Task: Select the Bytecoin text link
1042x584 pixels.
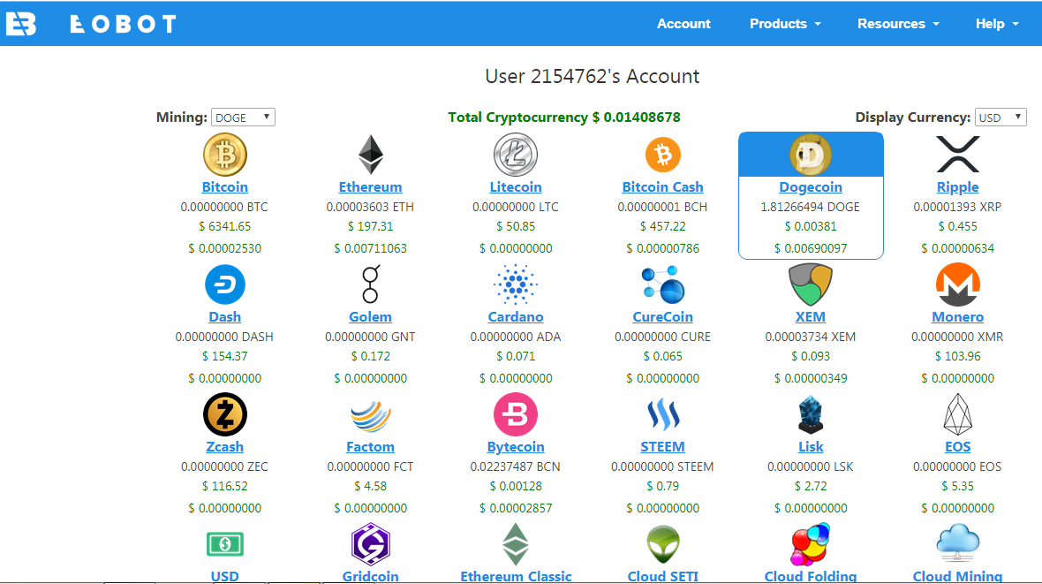Action: (x=515, y=446)
